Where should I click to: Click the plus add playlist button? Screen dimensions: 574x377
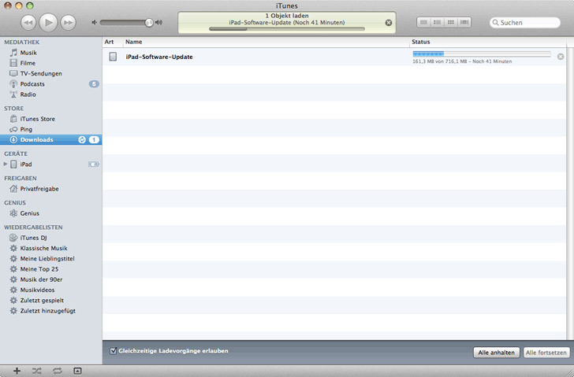pos(17,371)
